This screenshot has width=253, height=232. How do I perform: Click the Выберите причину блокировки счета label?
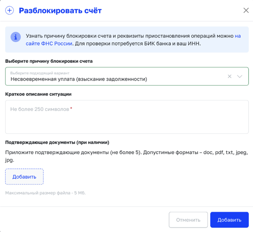tap(49, 61)
